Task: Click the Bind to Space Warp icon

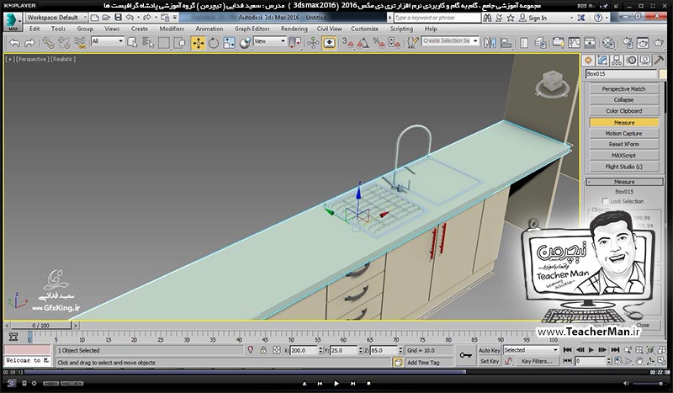Action: pos(80,43)
